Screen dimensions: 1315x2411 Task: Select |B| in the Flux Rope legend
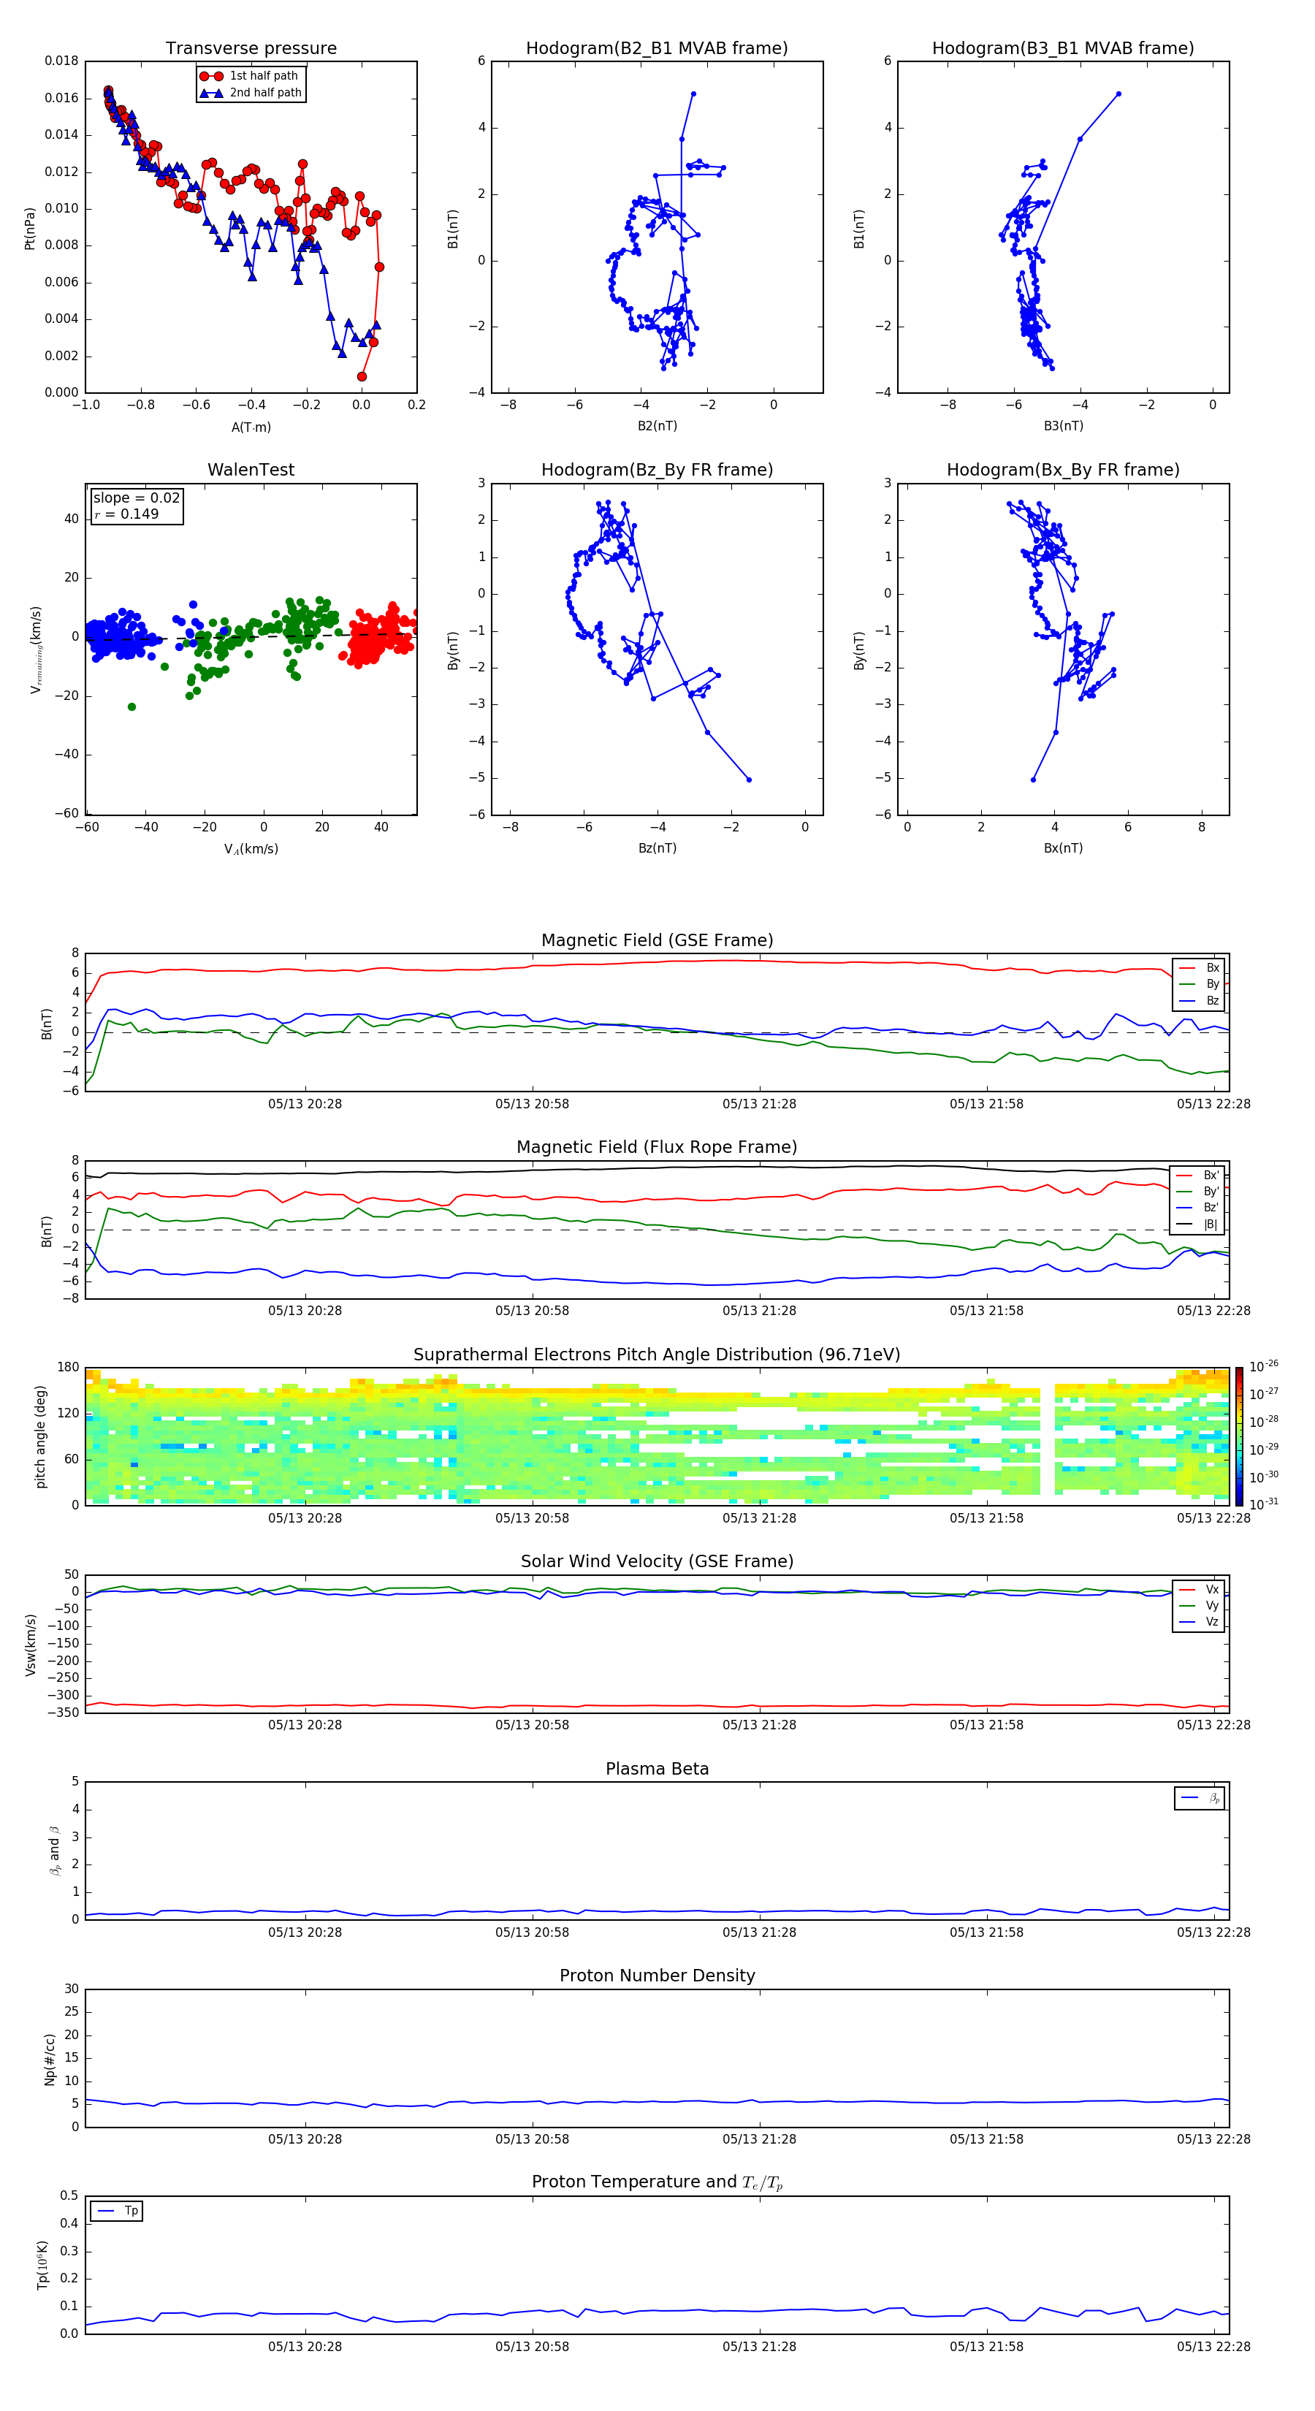pos(1199,1224)
